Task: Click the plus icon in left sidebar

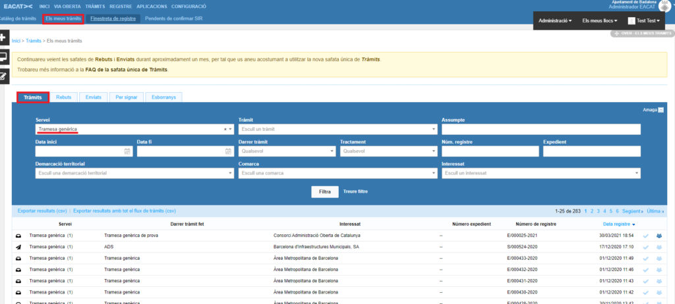Action: tap(3, 38)
